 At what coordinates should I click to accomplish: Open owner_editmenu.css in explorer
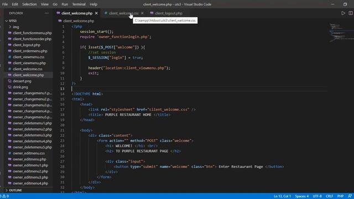click(29, 153)
